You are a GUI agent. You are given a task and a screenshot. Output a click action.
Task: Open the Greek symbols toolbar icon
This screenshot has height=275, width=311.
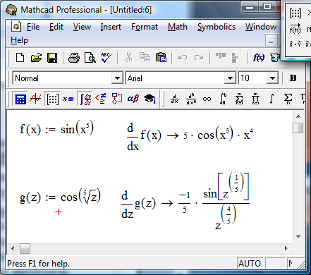[133, 99]
